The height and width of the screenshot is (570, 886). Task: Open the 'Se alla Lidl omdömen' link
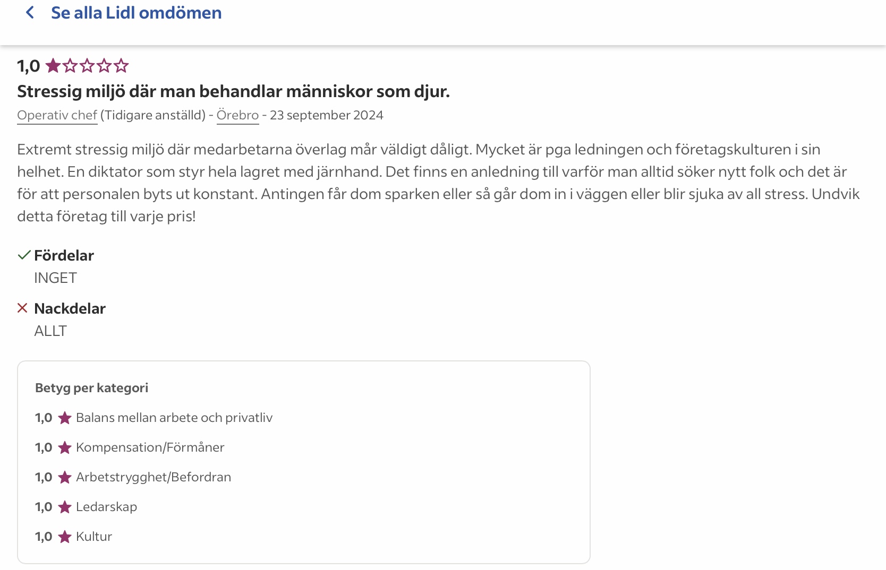coord(136,13)
